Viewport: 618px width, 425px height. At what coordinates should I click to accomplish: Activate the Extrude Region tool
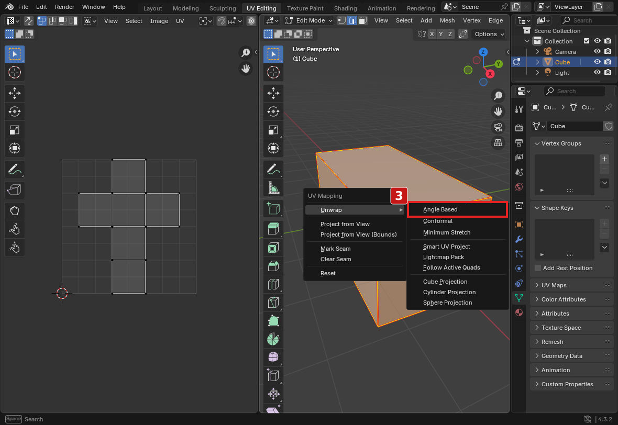(x=273, y=229)
